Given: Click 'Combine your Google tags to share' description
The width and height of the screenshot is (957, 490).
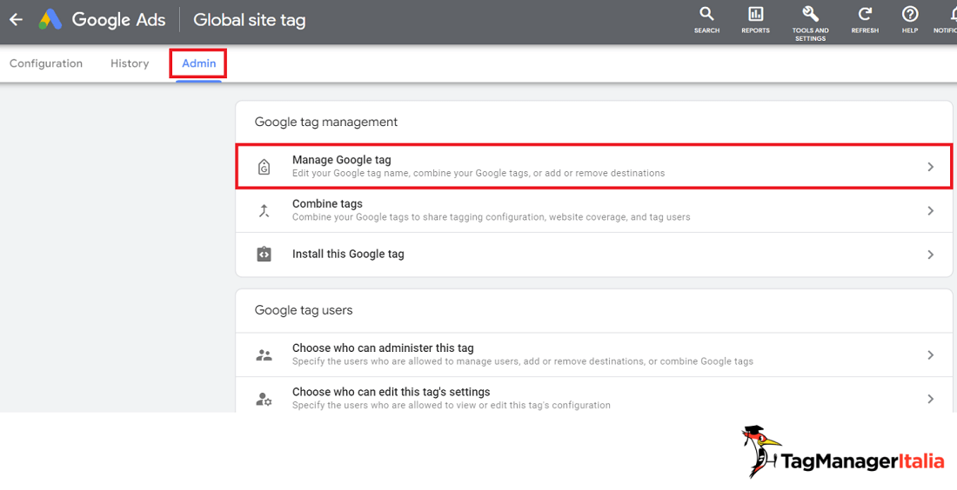Looking at the screenshot, I should point(492,217).
